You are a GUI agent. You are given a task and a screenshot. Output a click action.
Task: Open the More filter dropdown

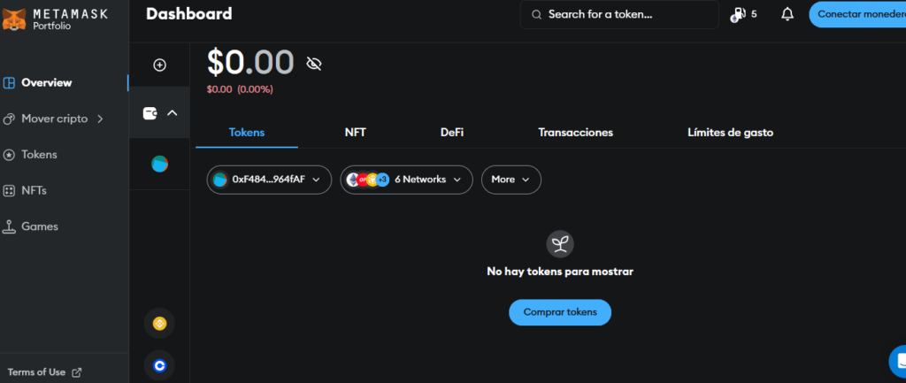511,180
